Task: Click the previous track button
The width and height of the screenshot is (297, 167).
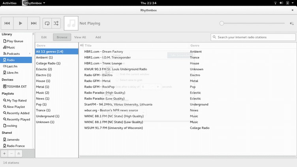Action: (7, 23)
